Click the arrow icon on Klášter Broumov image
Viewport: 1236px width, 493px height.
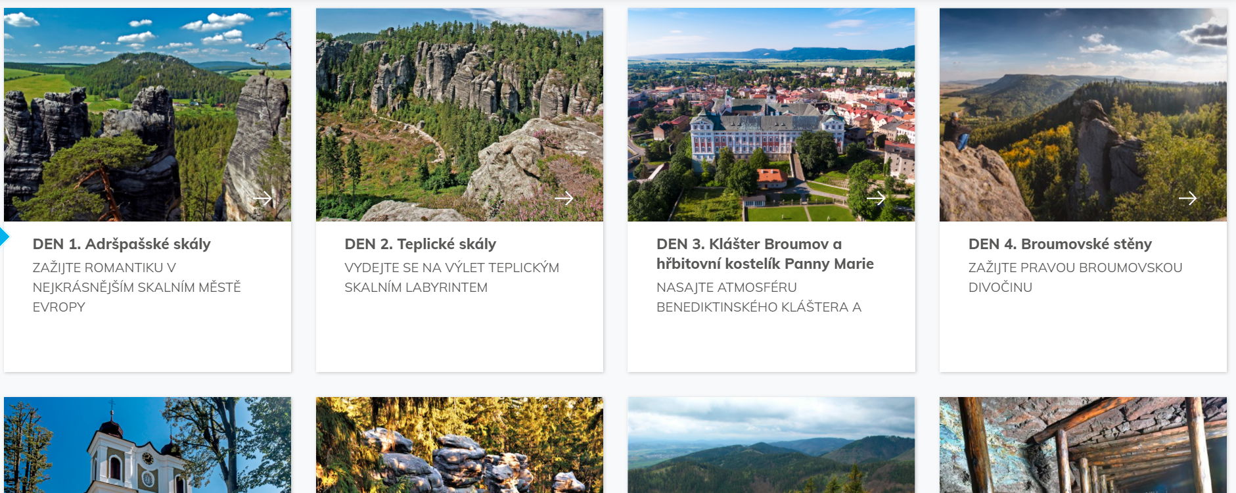[876, 198]
